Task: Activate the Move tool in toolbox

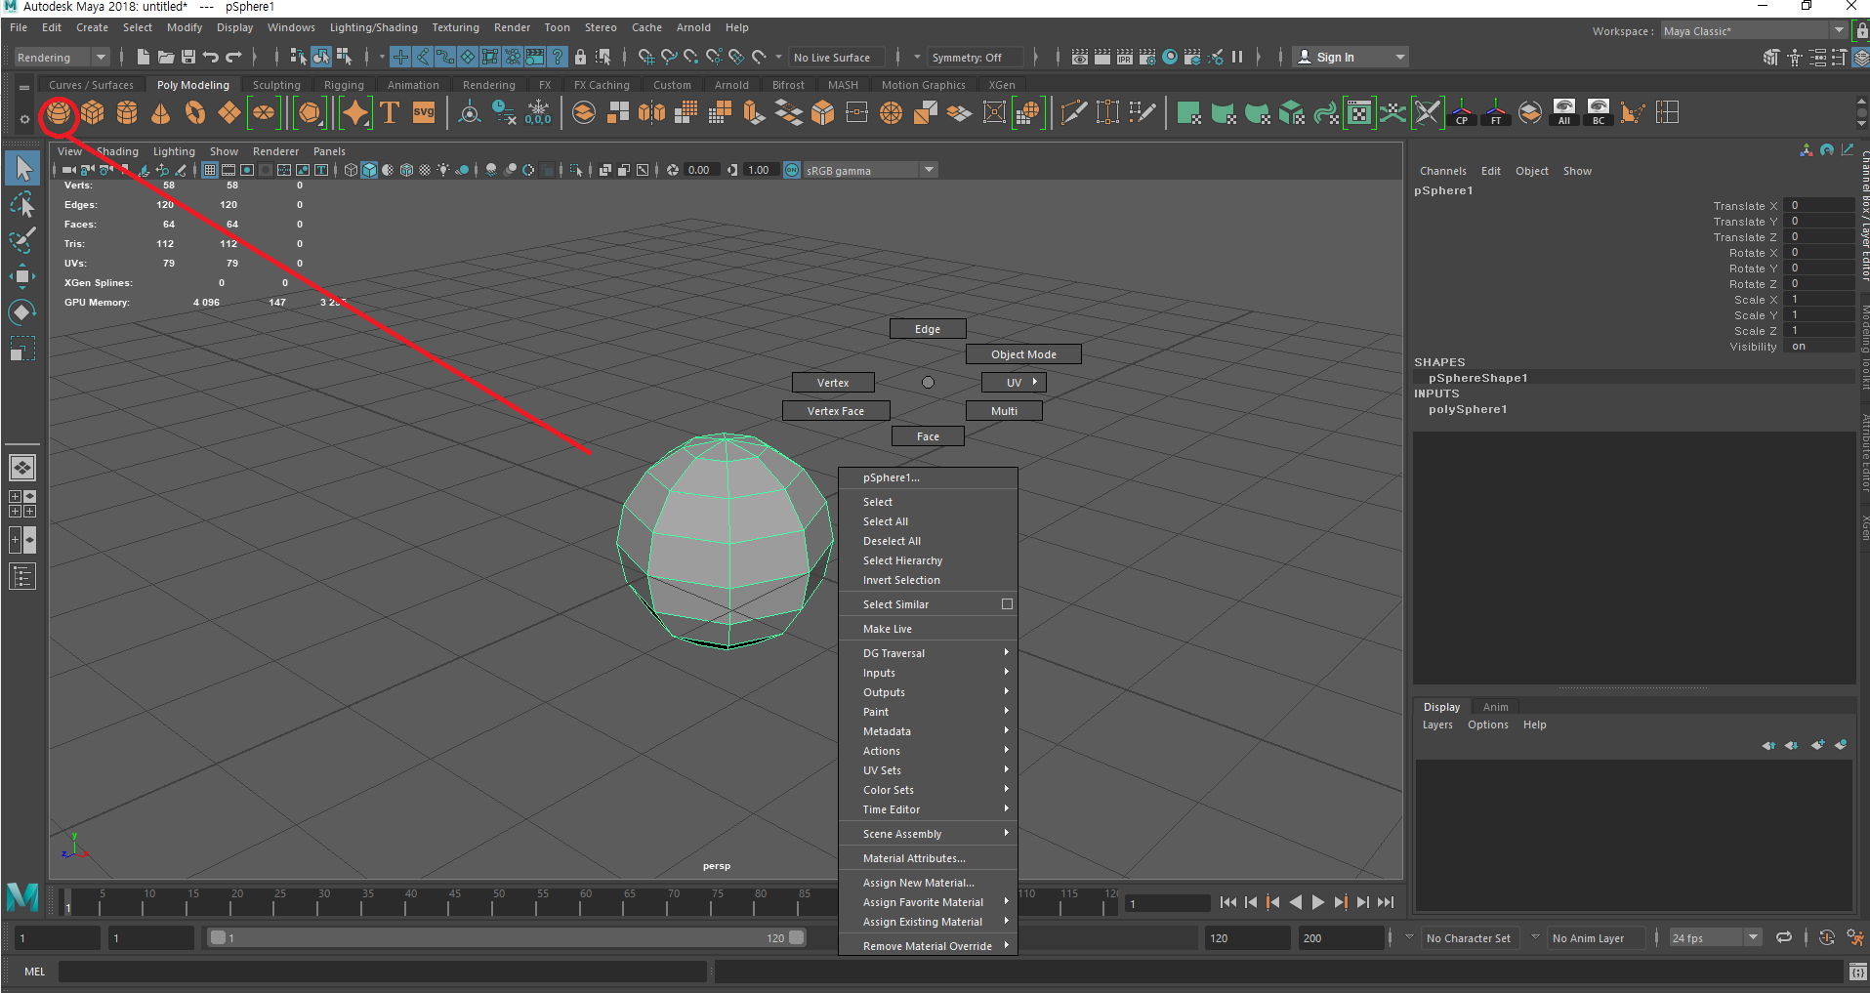Action: point(22,276)
